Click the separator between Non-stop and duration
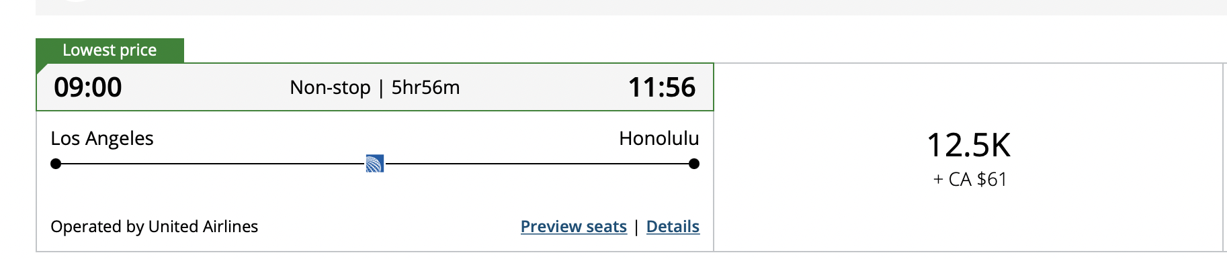 [381, 88]
